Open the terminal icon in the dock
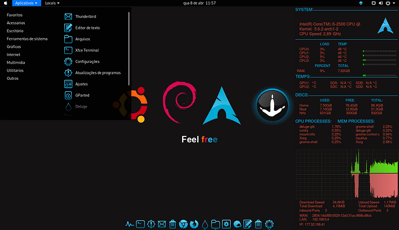 (140, 224)
